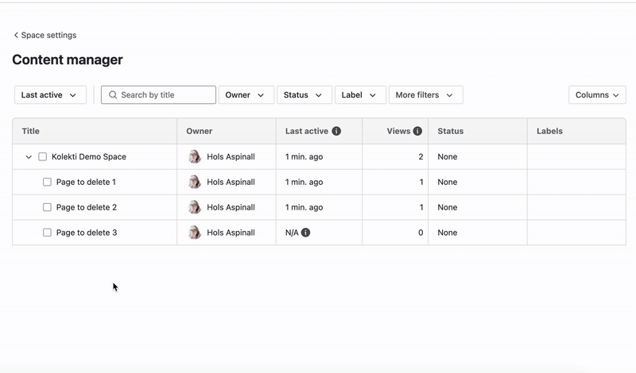Click the Views column info icon

(417, 131)
